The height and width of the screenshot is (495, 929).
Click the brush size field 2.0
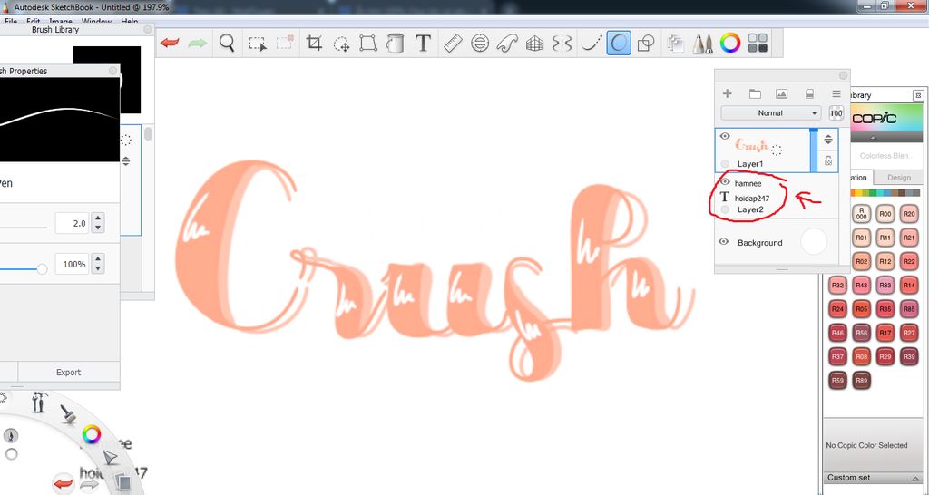click(x=72, y=223)
